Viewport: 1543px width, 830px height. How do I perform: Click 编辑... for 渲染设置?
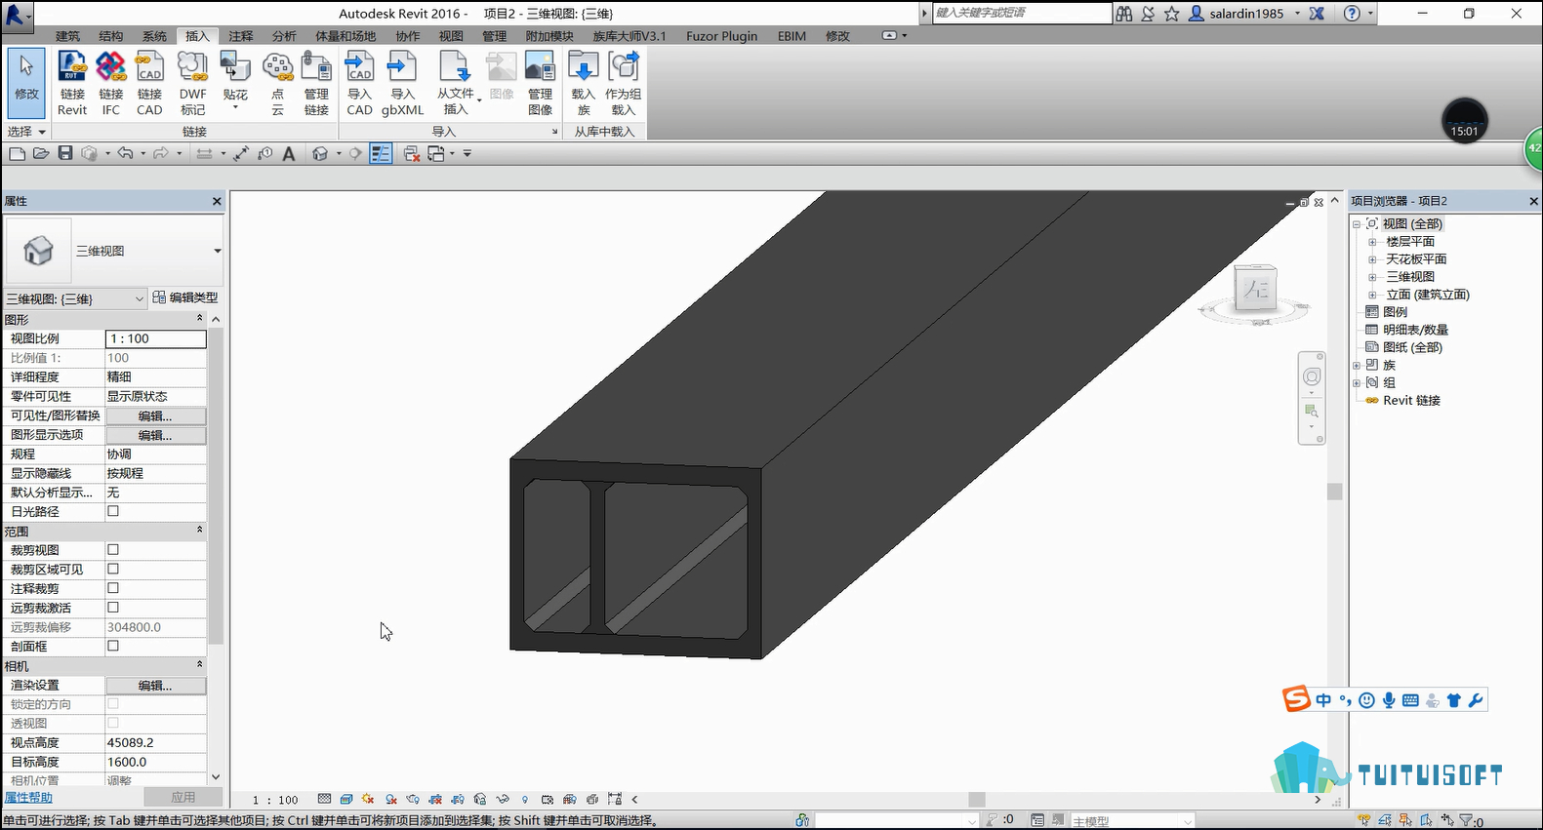(155, 686)
